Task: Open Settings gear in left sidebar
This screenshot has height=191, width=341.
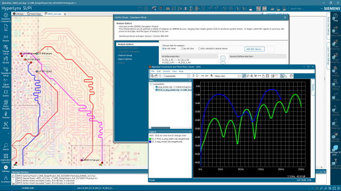Action: [6, 169]
